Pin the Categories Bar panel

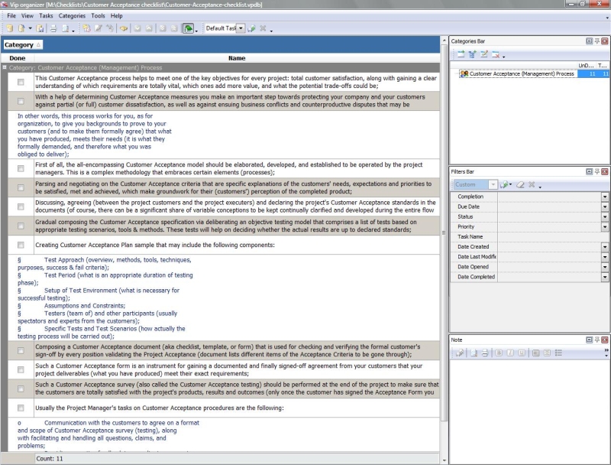click(596, 41)
